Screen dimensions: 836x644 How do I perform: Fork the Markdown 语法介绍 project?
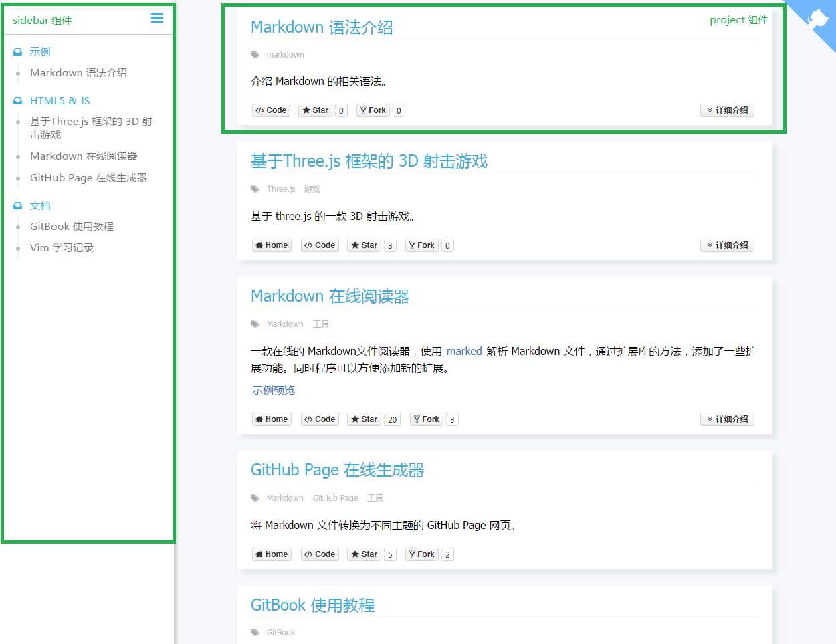(x=373, y=110)
